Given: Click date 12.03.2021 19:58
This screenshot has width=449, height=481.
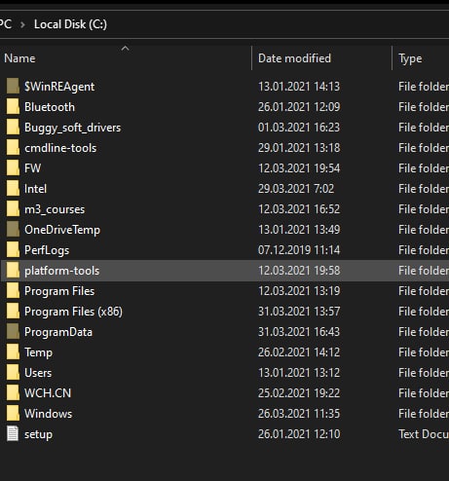Looking at the screenshot, I should (299, 271).
